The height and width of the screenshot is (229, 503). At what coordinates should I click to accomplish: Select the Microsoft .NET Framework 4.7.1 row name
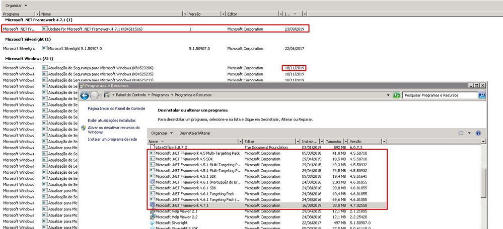pyautogui.click(x=182, y=205)
